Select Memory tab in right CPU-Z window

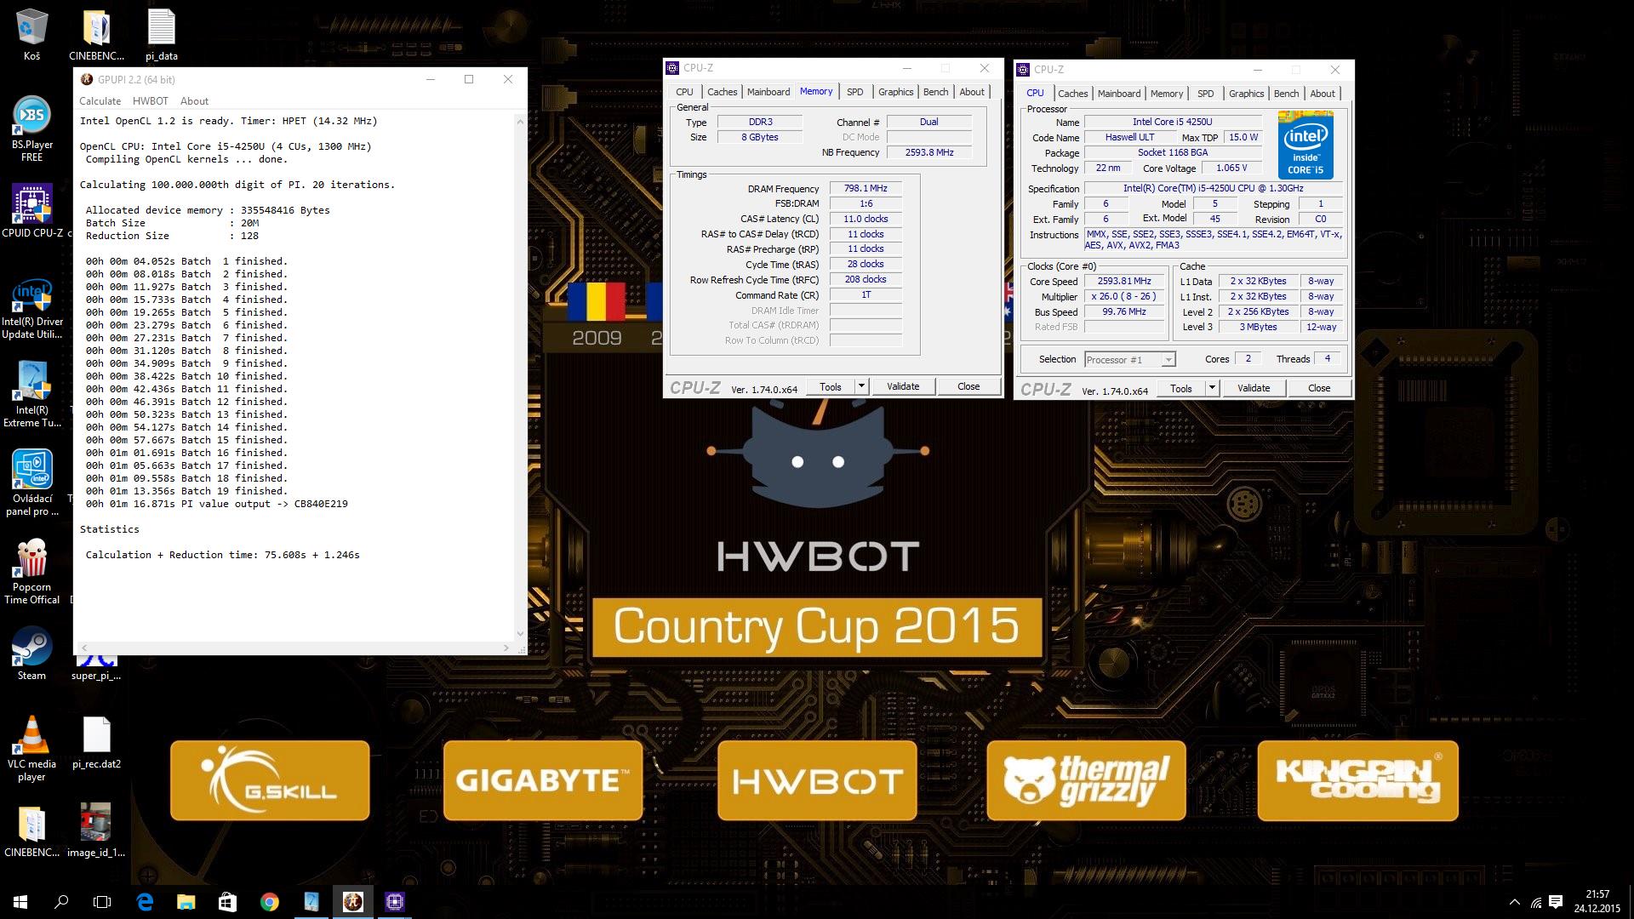[x=1167, y=94]
